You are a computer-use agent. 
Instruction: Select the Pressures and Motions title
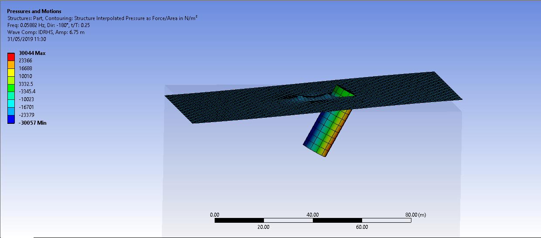[34, 11]
